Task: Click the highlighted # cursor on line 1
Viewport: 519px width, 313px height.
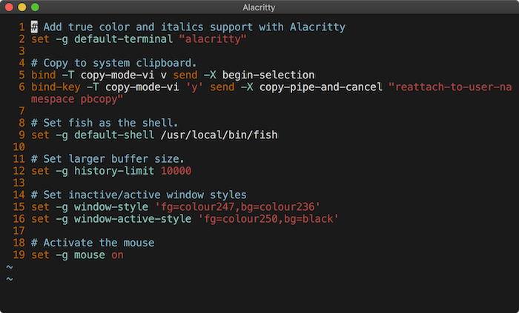Action: pos(34,27)
